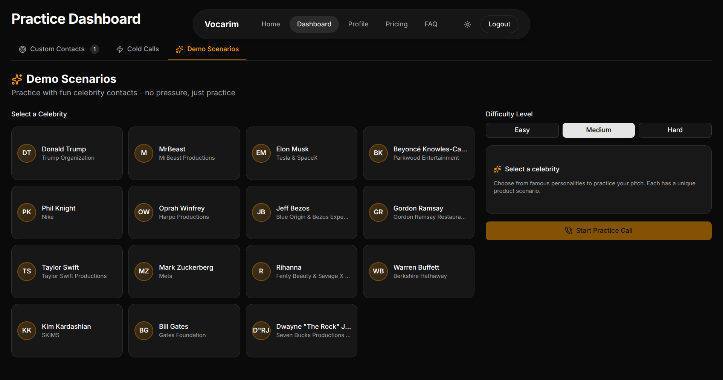The height and width of the screenshot is (380, 723).
Task: Click the Seven Bucks Productions text
Action: (x=313, y=335)
